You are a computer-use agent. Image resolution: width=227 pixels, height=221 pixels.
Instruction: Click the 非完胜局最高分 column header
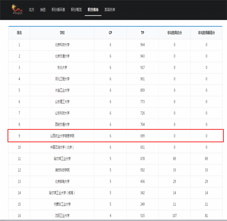coord(206,33)
